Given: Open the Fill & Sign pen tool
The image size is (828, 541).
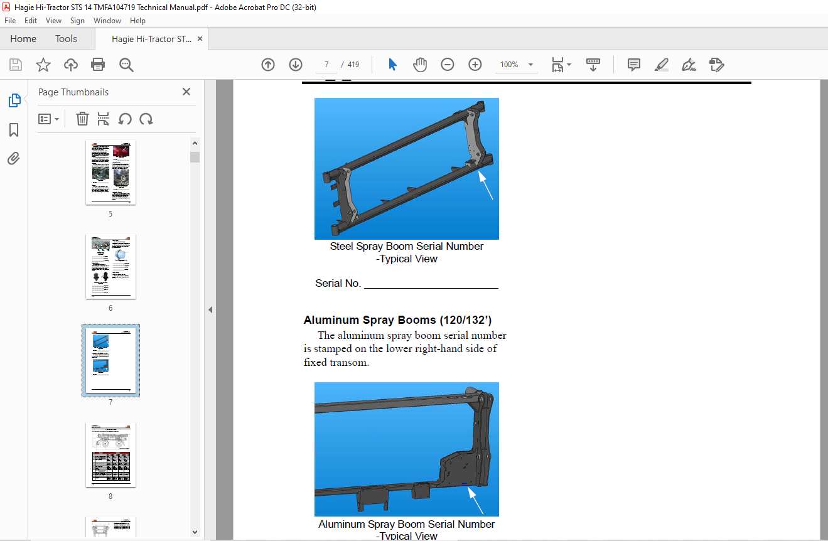Looking at the screenshot, I should pos(689,65).
